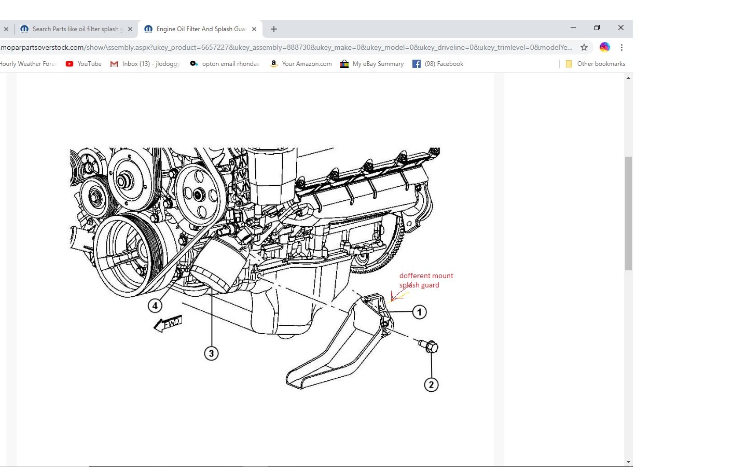Image resolution: width=747 pixels, height=467 pixels.
Task: Click the scrollbar up arrow
Action: click(628, 78)
